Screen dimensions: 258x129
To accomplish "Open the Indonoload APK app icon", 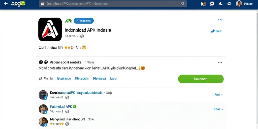I will tap(50, 29).
